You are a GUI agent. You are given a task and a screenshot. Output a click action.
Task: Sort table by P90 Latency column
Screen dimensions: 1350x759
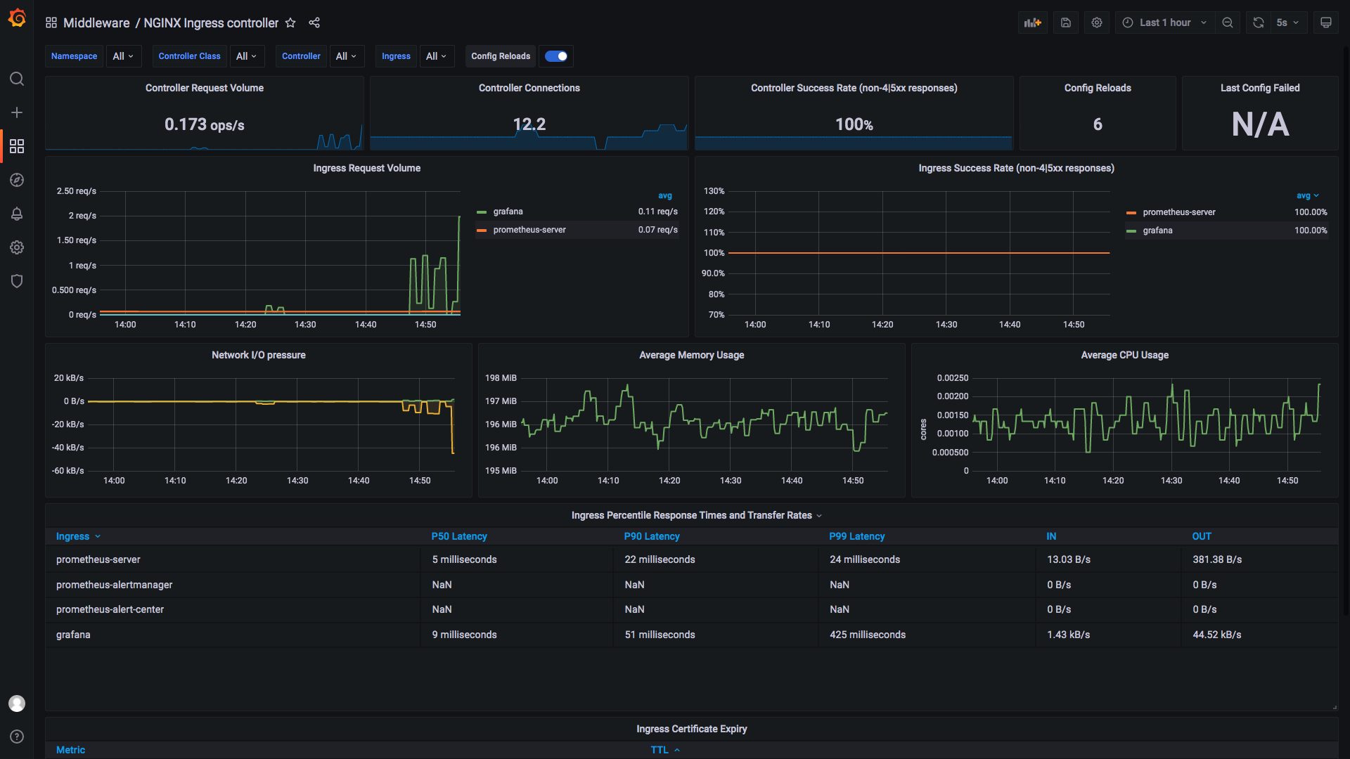pos(652,536)
